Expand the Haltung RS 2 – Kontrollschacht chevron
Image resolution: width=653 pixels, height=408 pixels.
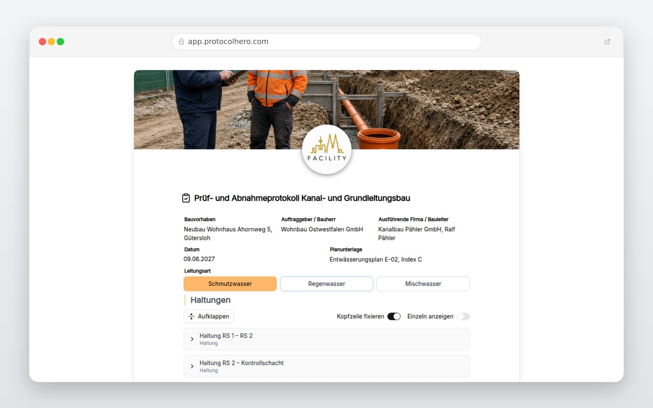192,366
